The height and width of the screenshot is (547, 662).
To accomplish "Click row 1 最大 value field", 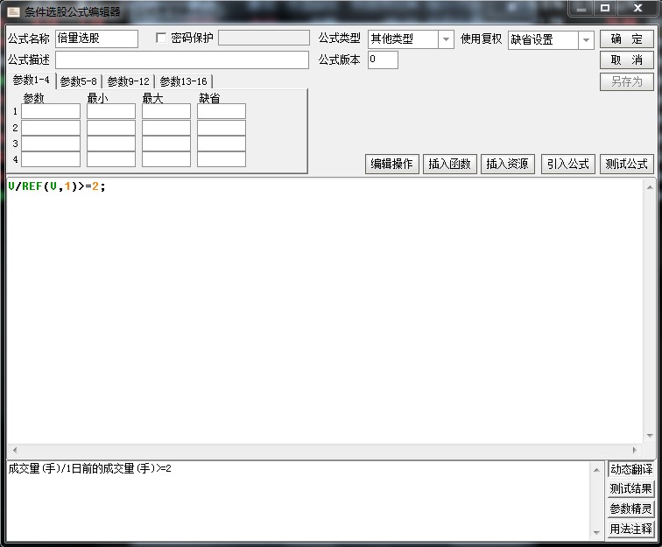I will 166,111.
